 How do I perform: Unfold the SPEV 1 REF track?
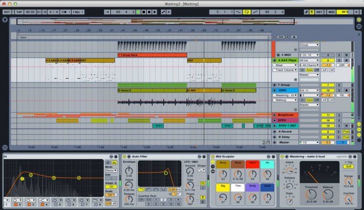tap(275, 126)
